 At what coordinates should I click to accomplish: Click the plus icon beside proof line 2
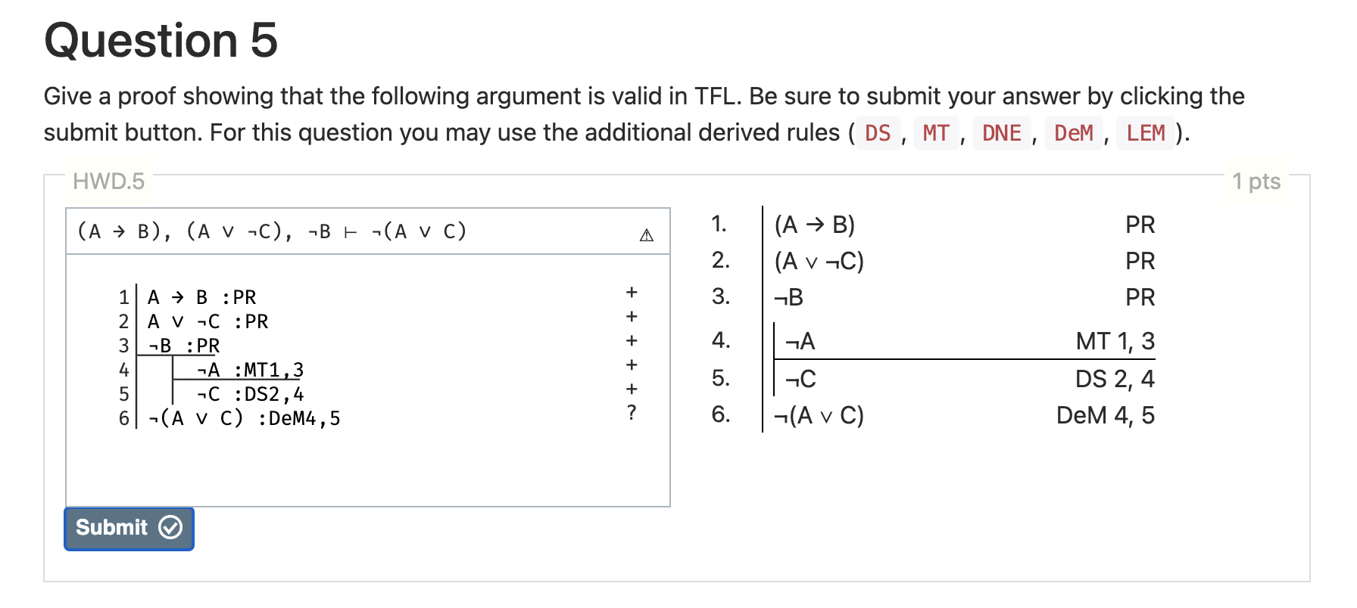click(632, 317)
